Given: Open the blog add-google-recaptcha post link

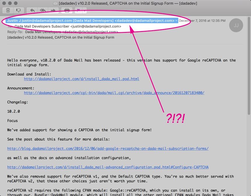Looking at the screenshot, I should click(108, 149).
